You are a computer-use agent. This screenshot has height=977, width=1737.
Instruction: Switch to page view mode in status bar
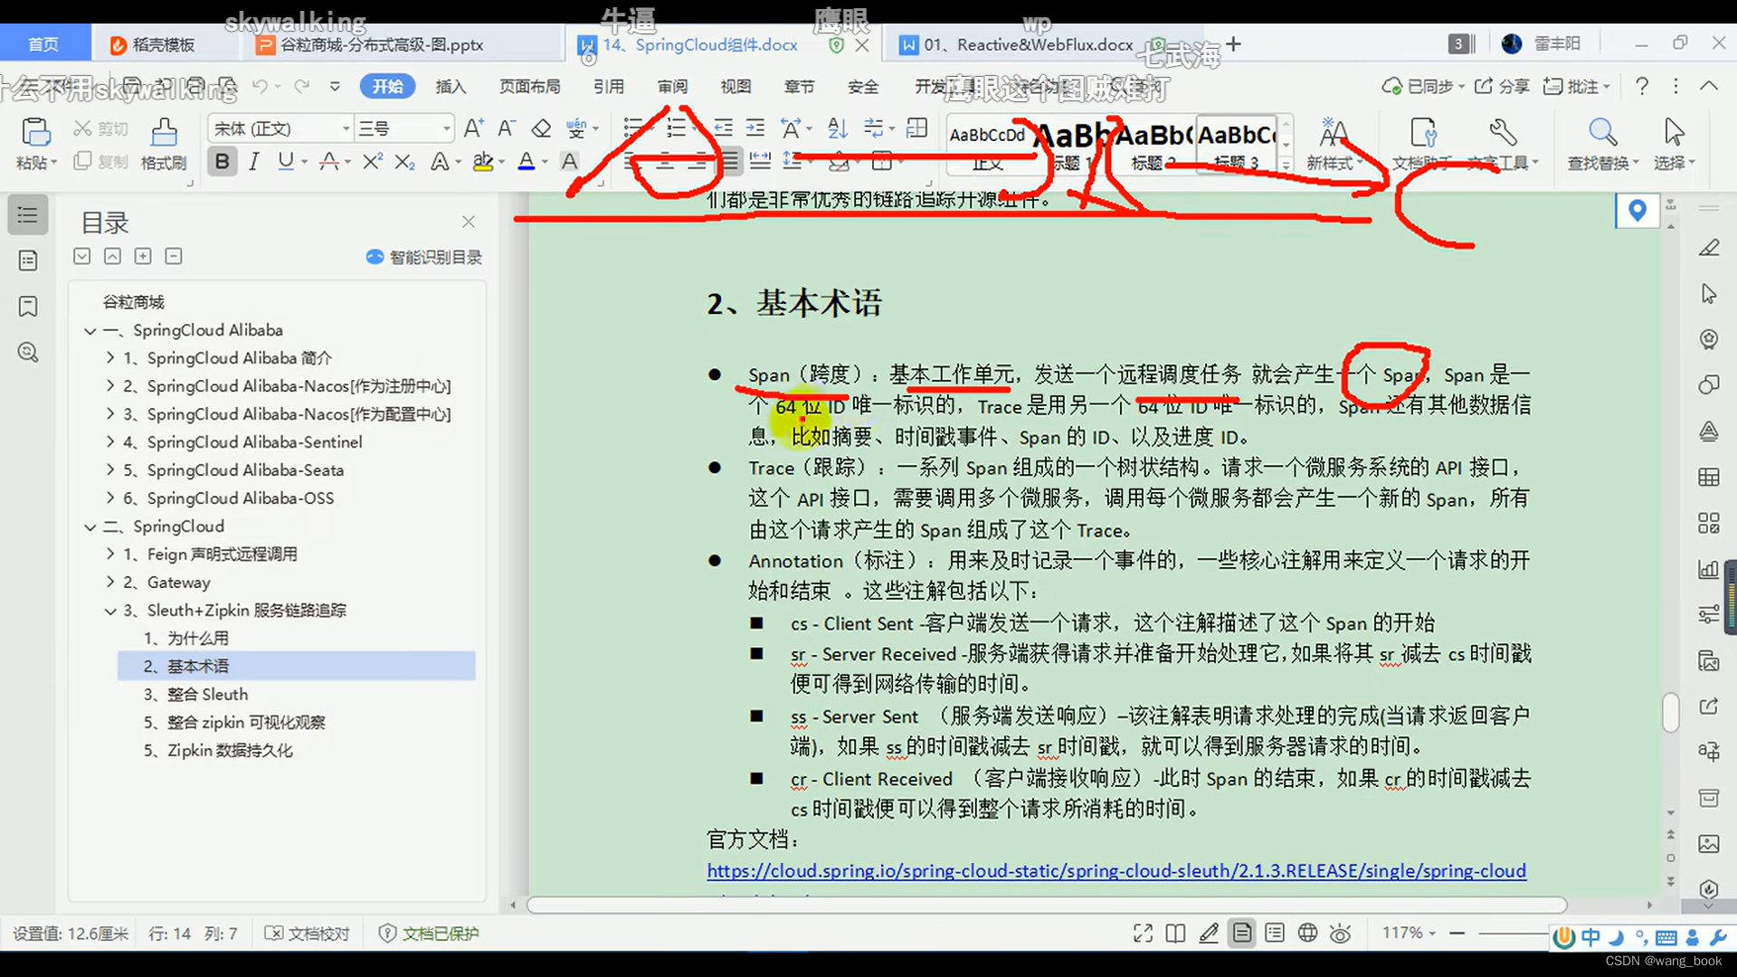(x=1242, y=934)
